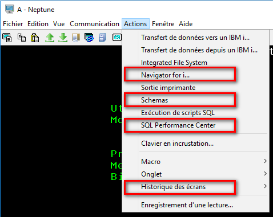Open Sortie imprimante
The height and width of the screenshot is (217, 273).
(x=195, y=88)
